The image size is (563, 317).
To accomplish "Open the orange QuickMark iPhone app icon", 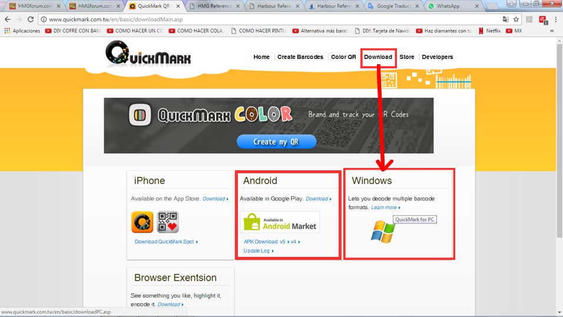I will point(142,222).
